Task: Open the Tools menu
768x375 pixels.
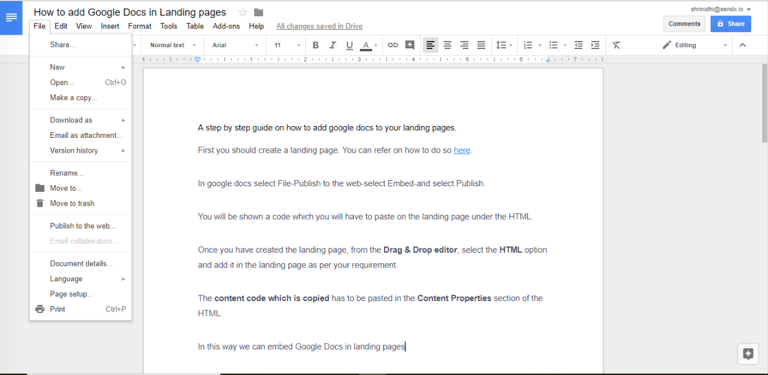Action: [169, 26]
